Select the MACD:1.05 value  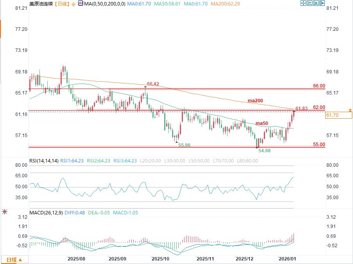[x=125, y=213]
